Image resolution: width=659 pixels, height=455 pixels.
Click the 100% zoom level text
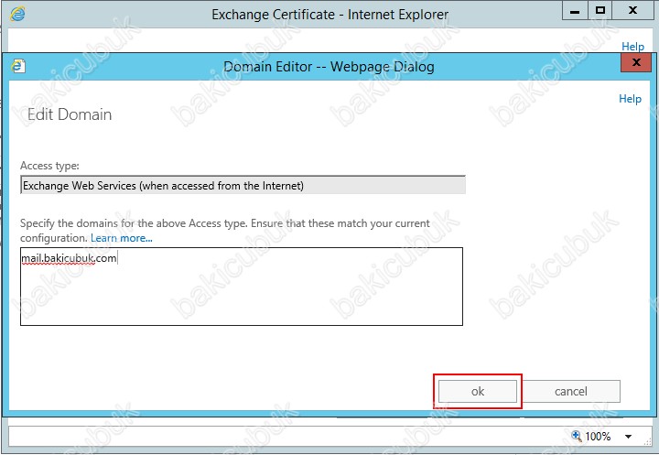(x=598, y=437)
